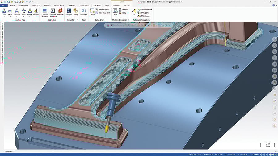Click Backplot in Machine Simulation group

tap(124, 9)
